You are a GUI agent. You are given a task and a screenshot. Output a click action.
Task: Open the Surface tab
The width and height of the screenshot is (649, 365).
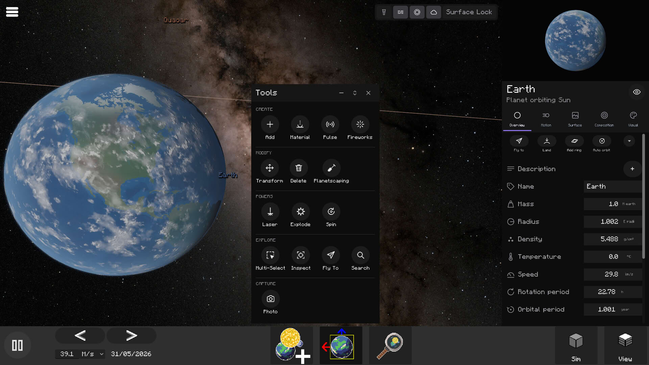click(575, 119)
